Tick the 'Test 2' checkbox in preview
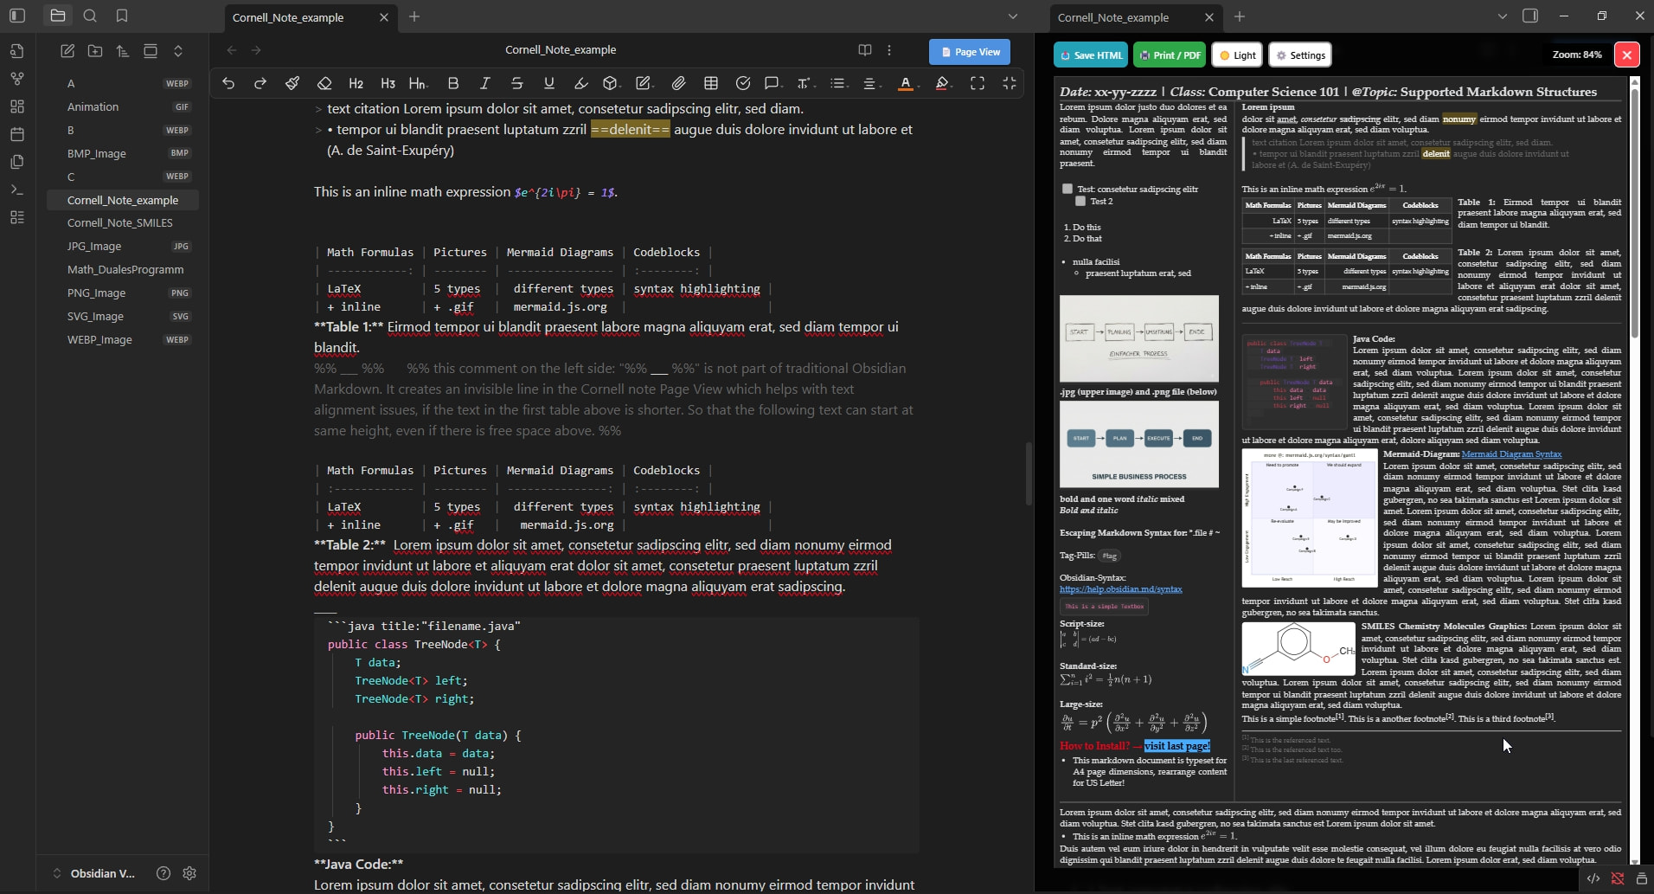1654x894 pixels. coord(1080,201)
